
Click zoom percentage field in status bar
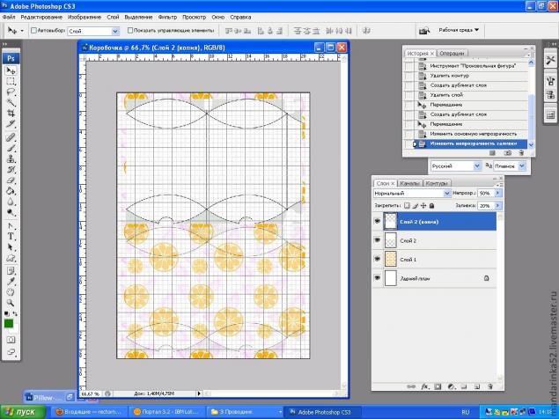[x=90, y=393]
